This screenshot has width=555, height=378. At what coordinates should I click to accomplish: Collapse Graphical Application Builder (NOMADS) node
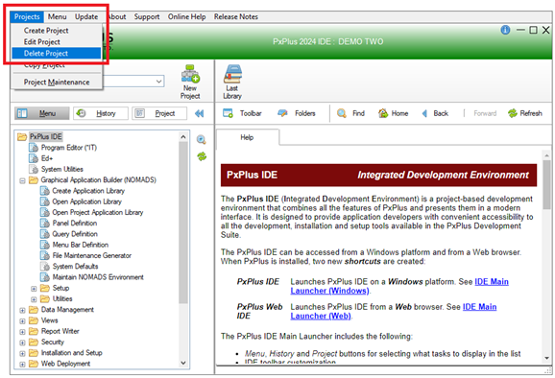(22, 180)
